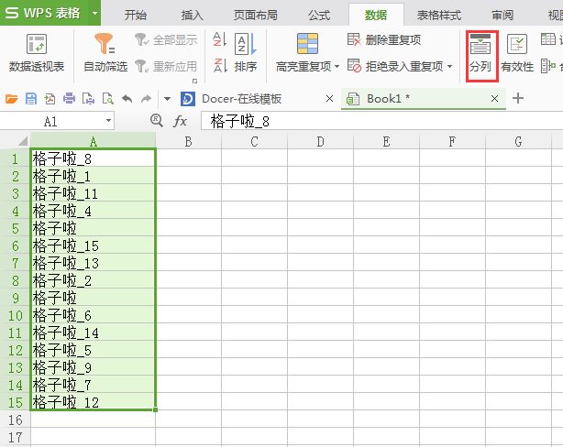Select cell containing 格子啦_13
This screenshot has width=563, height=447.
point(93,263)
